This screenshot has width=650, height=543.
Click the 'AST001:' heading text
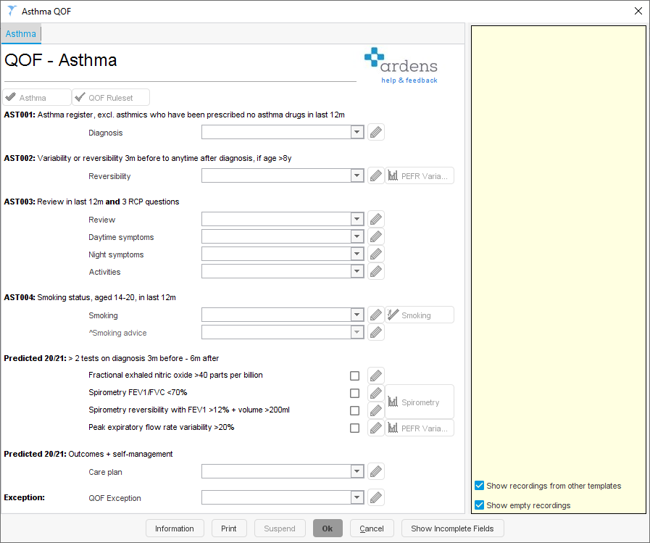(20, 115)
